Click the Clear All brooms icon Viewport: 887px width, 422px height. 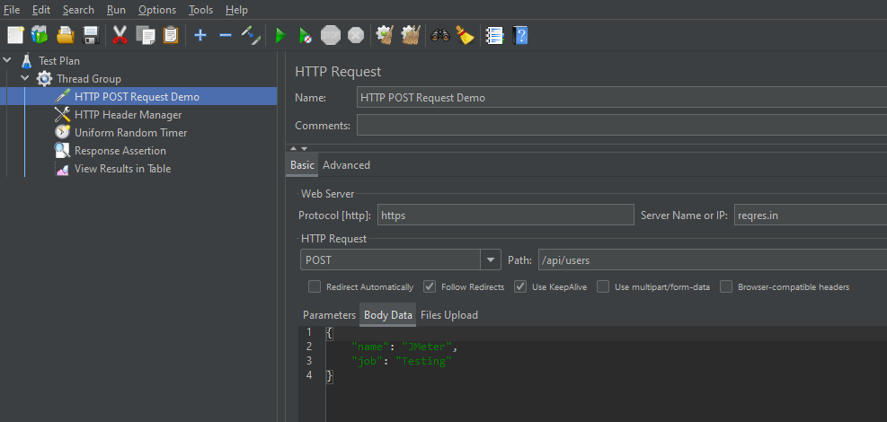(411, 35)
